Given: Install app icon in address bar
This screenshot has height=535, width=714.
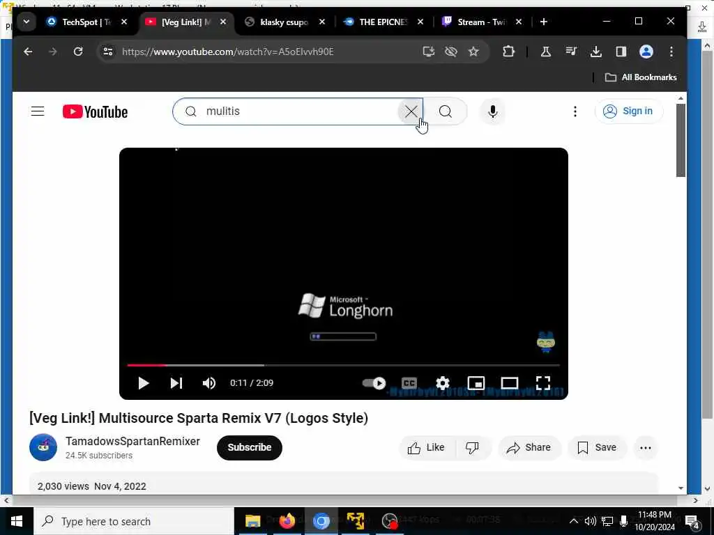Looking at the screenshot, I should (x=429, y=52).
